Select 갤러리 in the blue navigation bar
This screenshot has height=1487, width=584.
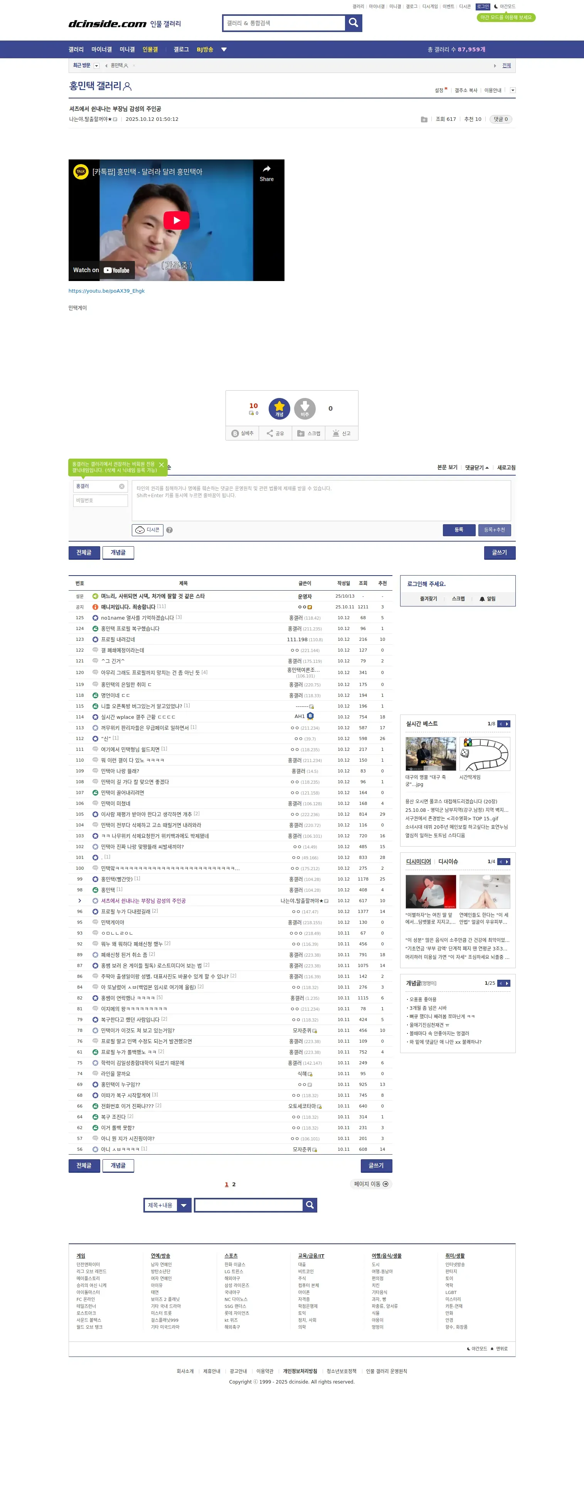76,50
